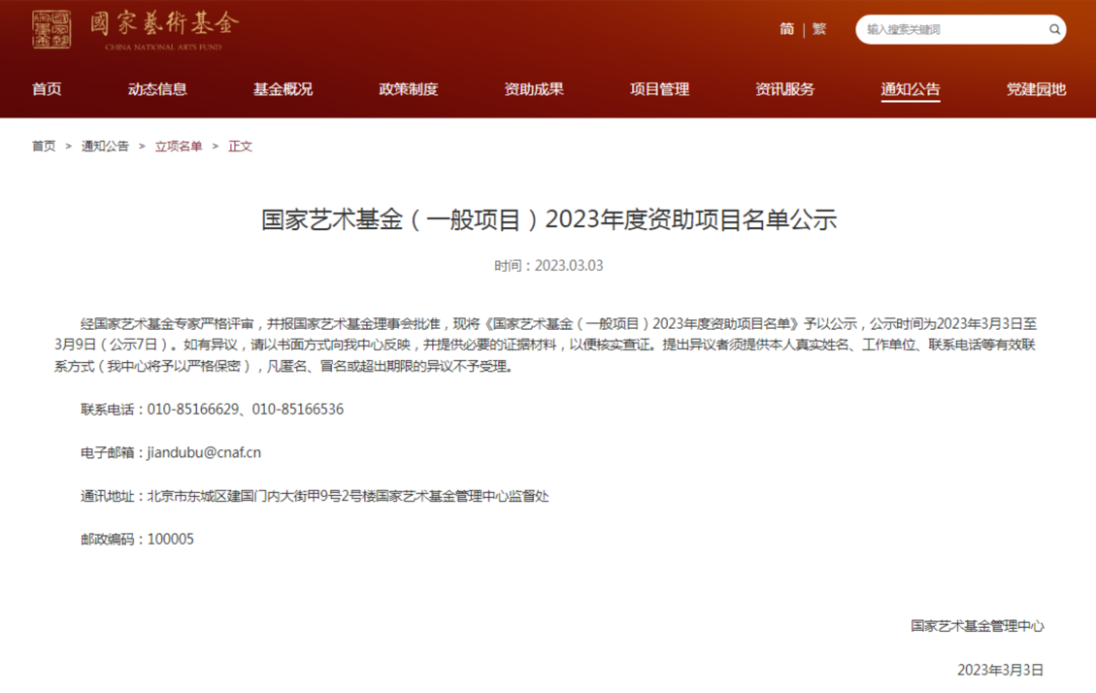Viewport: 1096px width, 693px height.
Task: Open the 资讯服务 menu
Action: (x=785, y=89)
